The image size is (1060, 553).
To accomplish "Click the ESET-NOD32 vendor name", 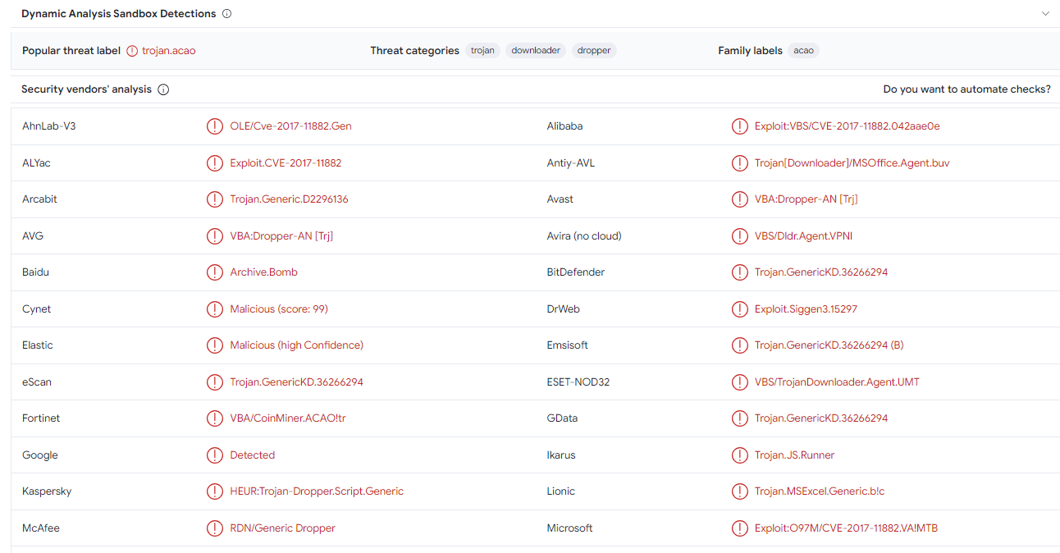I will (578, 382).
